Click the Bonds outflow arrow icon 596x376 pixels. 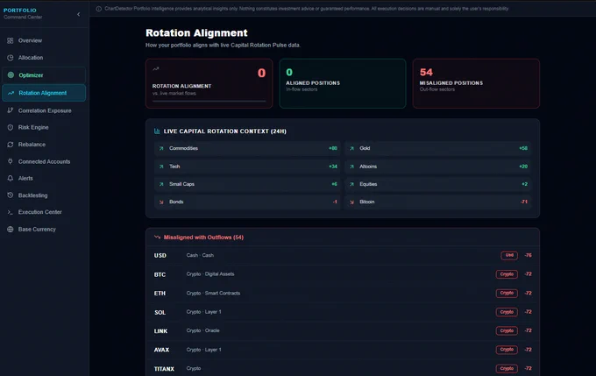[x=161, y=202]
